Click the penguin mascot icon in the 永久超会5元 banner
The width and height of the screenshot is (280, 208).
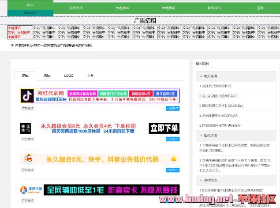click(28, 159)
